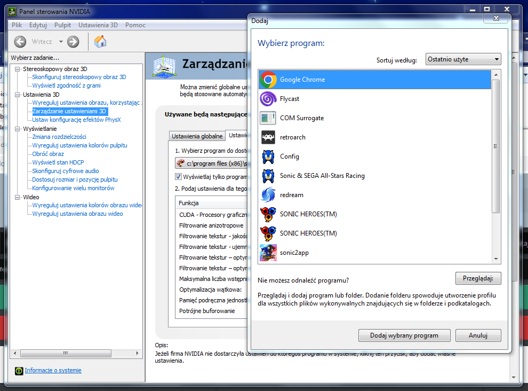This screenshot has height=391, width=528.
Task: Choose the sonic2app thumbnail icon
Action: (268, 253)
